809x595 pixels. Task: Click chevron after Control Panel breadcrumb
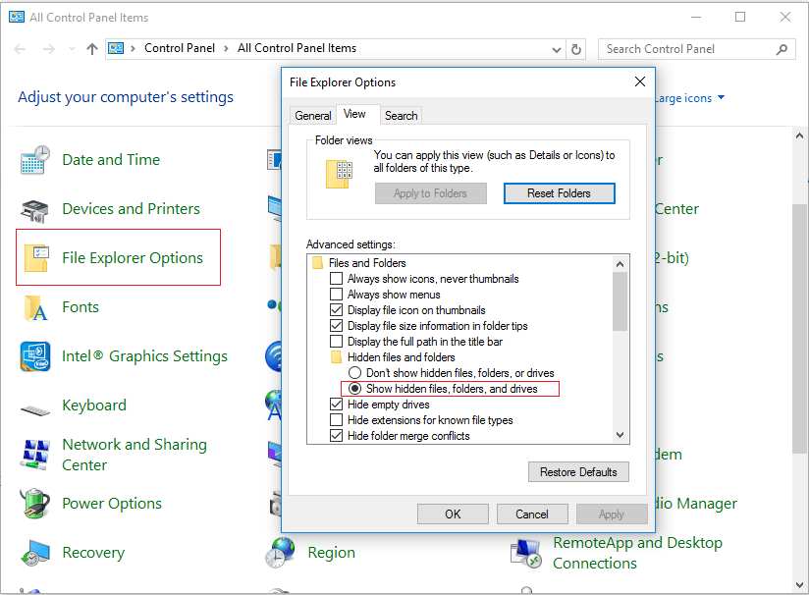coord(227,48)
